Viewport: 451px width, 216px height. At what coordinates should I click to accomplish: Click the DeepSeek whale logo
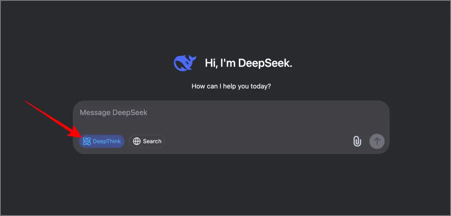click(x=185, y=63)
